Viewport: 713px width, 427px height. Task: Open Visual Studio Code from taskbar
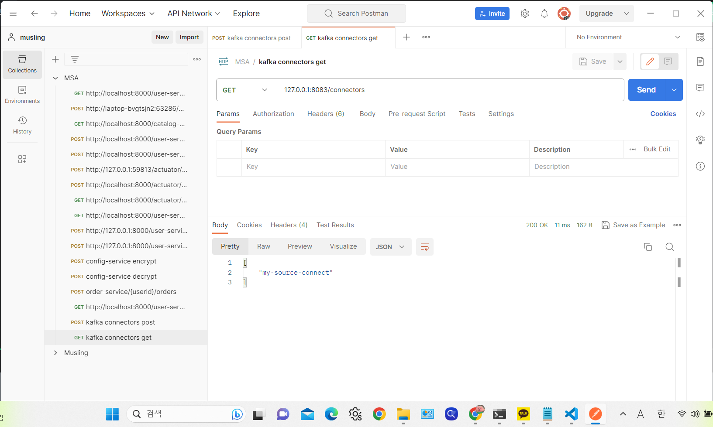tap(571, 414)
